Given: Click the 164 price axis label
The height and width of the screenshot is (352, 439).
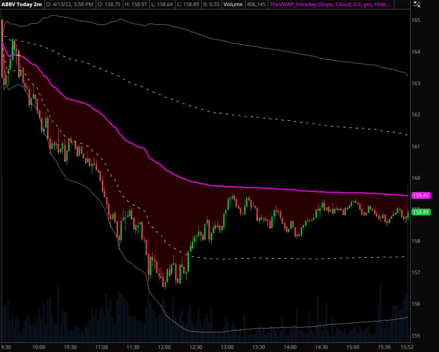Looking at the screenshot, I should coord(416,52).
